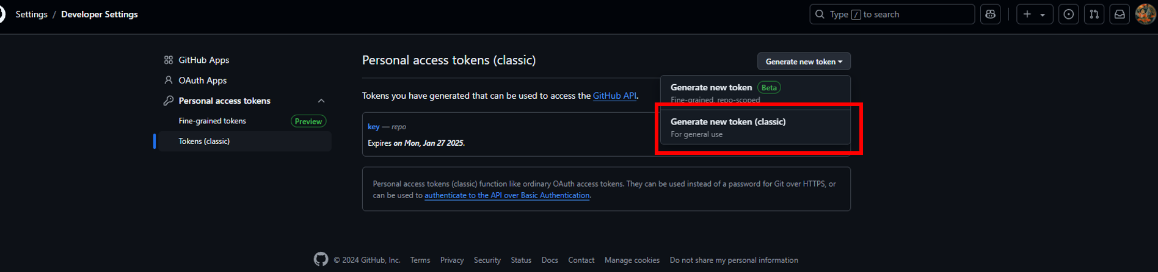This screenshot has width=1158, height=272.
Task: Select Generate new token Beta fine-grained option
Action: coord(756,92)
